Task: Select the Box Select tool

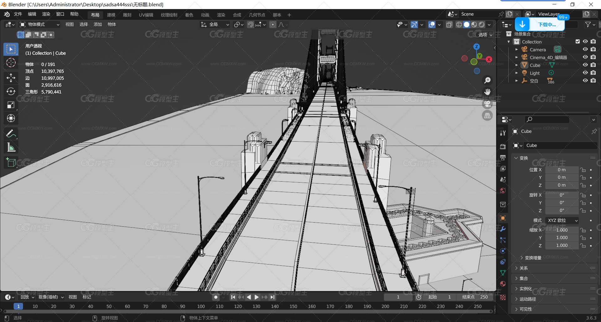Action: [x=11, y=49]
